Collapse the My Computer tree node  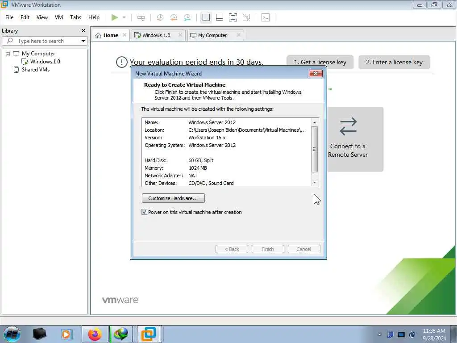(x=8, y=54)
